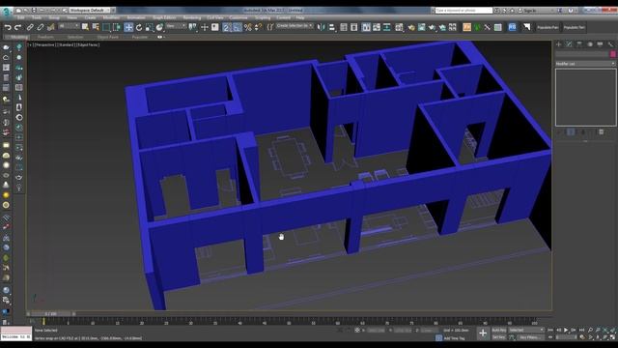Open Select by Name dialog

(x=96, y=27)
